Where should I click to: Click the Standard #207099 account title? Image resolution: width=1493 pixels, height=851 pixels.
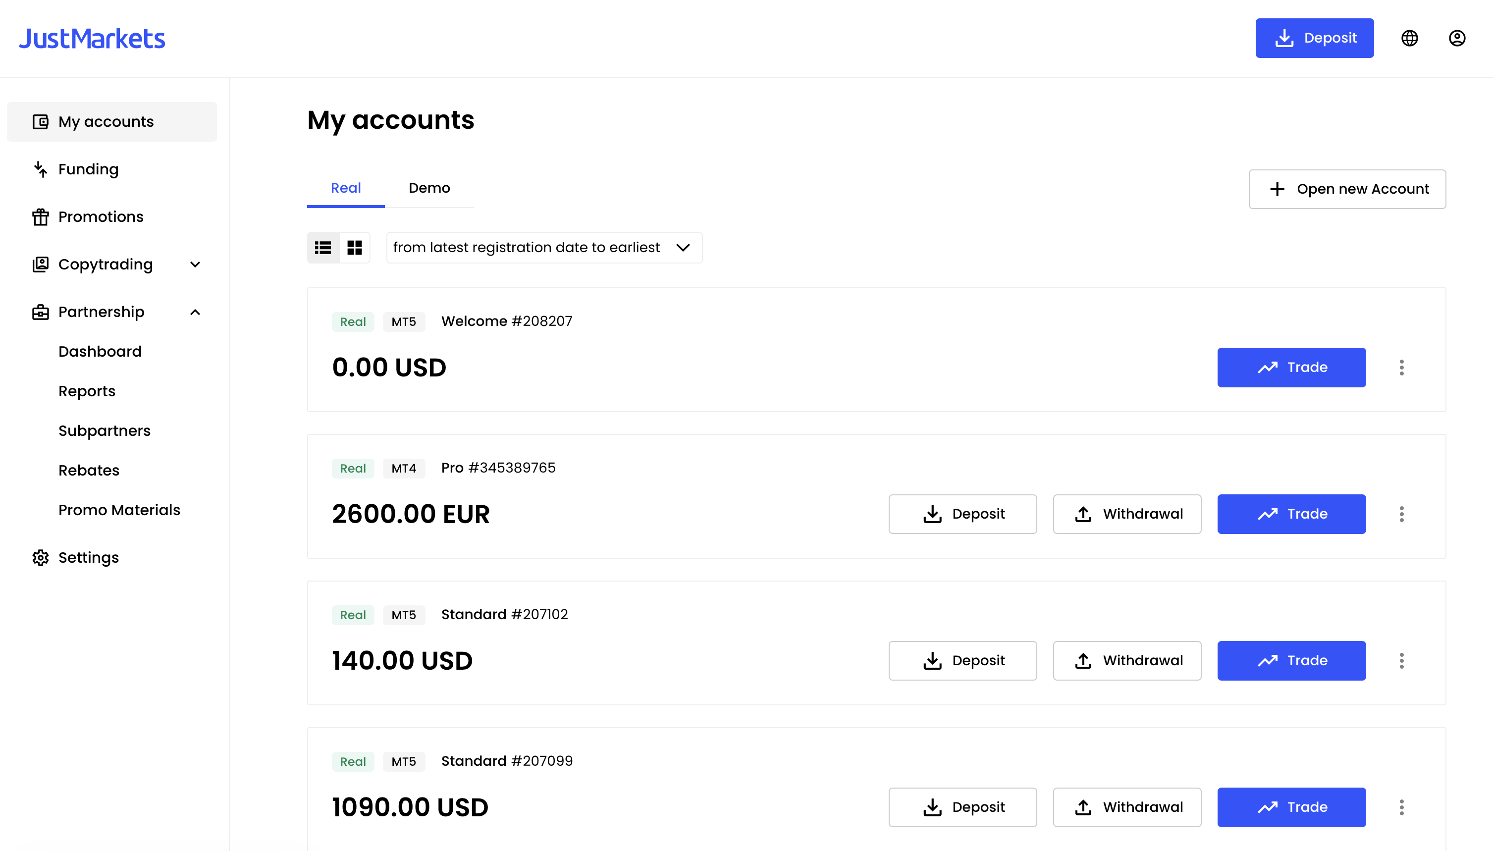(507, 761)
